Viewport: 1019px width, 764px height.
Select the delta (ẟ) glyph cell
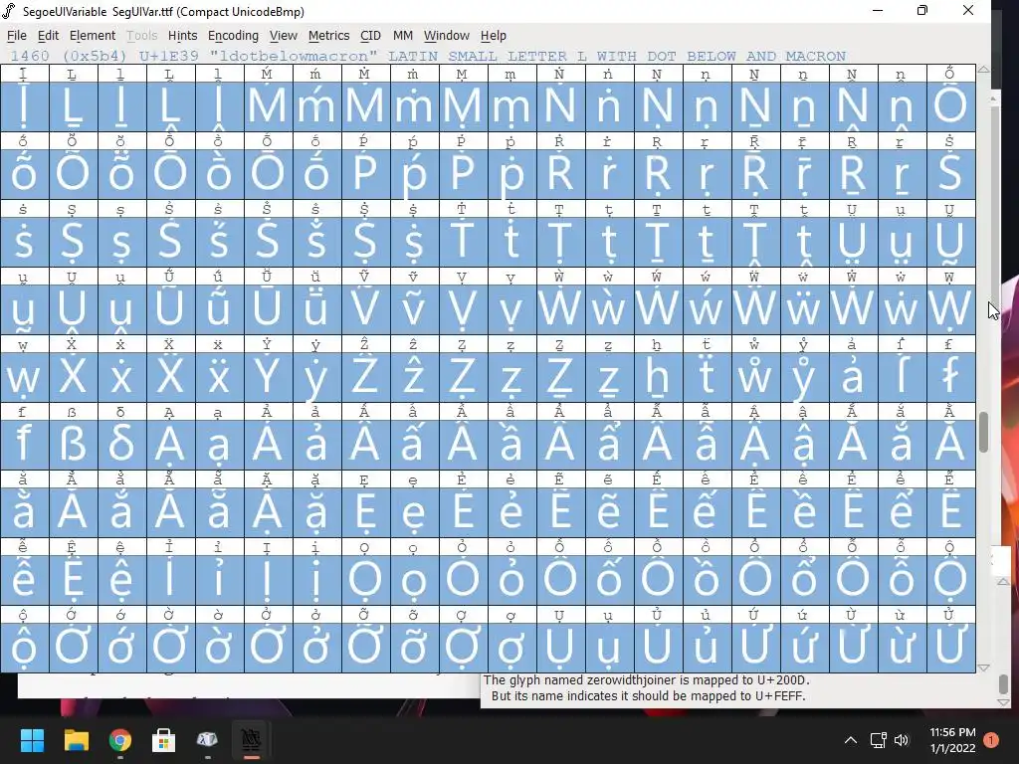point(120,445)
